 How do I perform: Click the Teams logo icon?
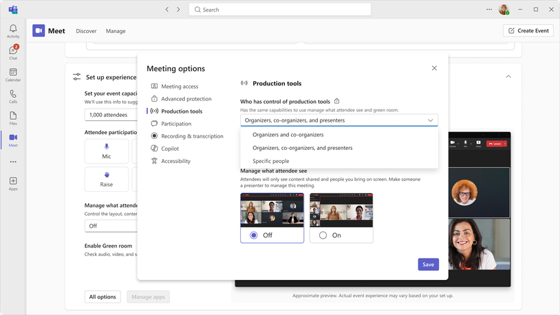[x=13, y=10]
